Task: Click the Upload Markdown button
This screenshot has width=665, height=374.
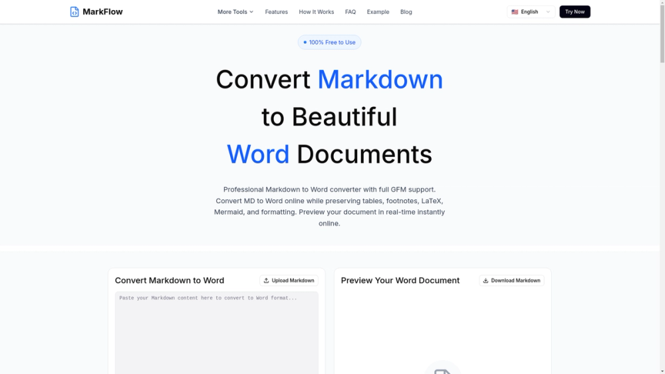Action: (x=289, y=280)
